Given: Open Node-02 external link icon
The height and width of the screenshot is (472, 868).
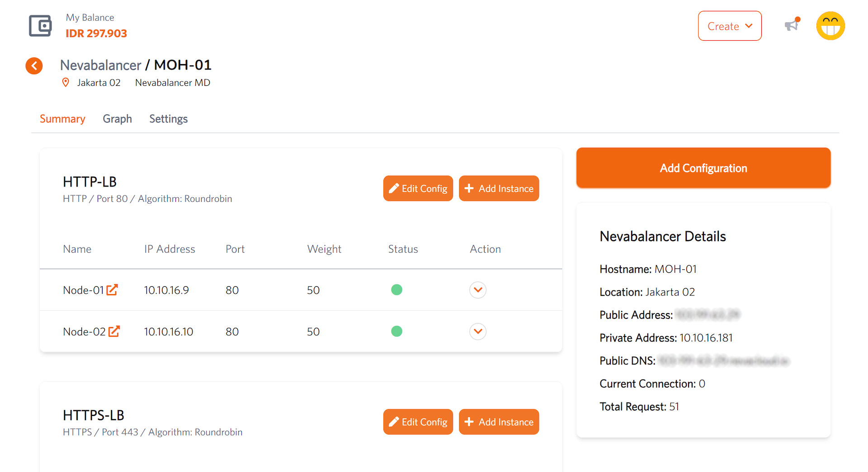Looking at the screenshot, I should (x=114, y=332).
